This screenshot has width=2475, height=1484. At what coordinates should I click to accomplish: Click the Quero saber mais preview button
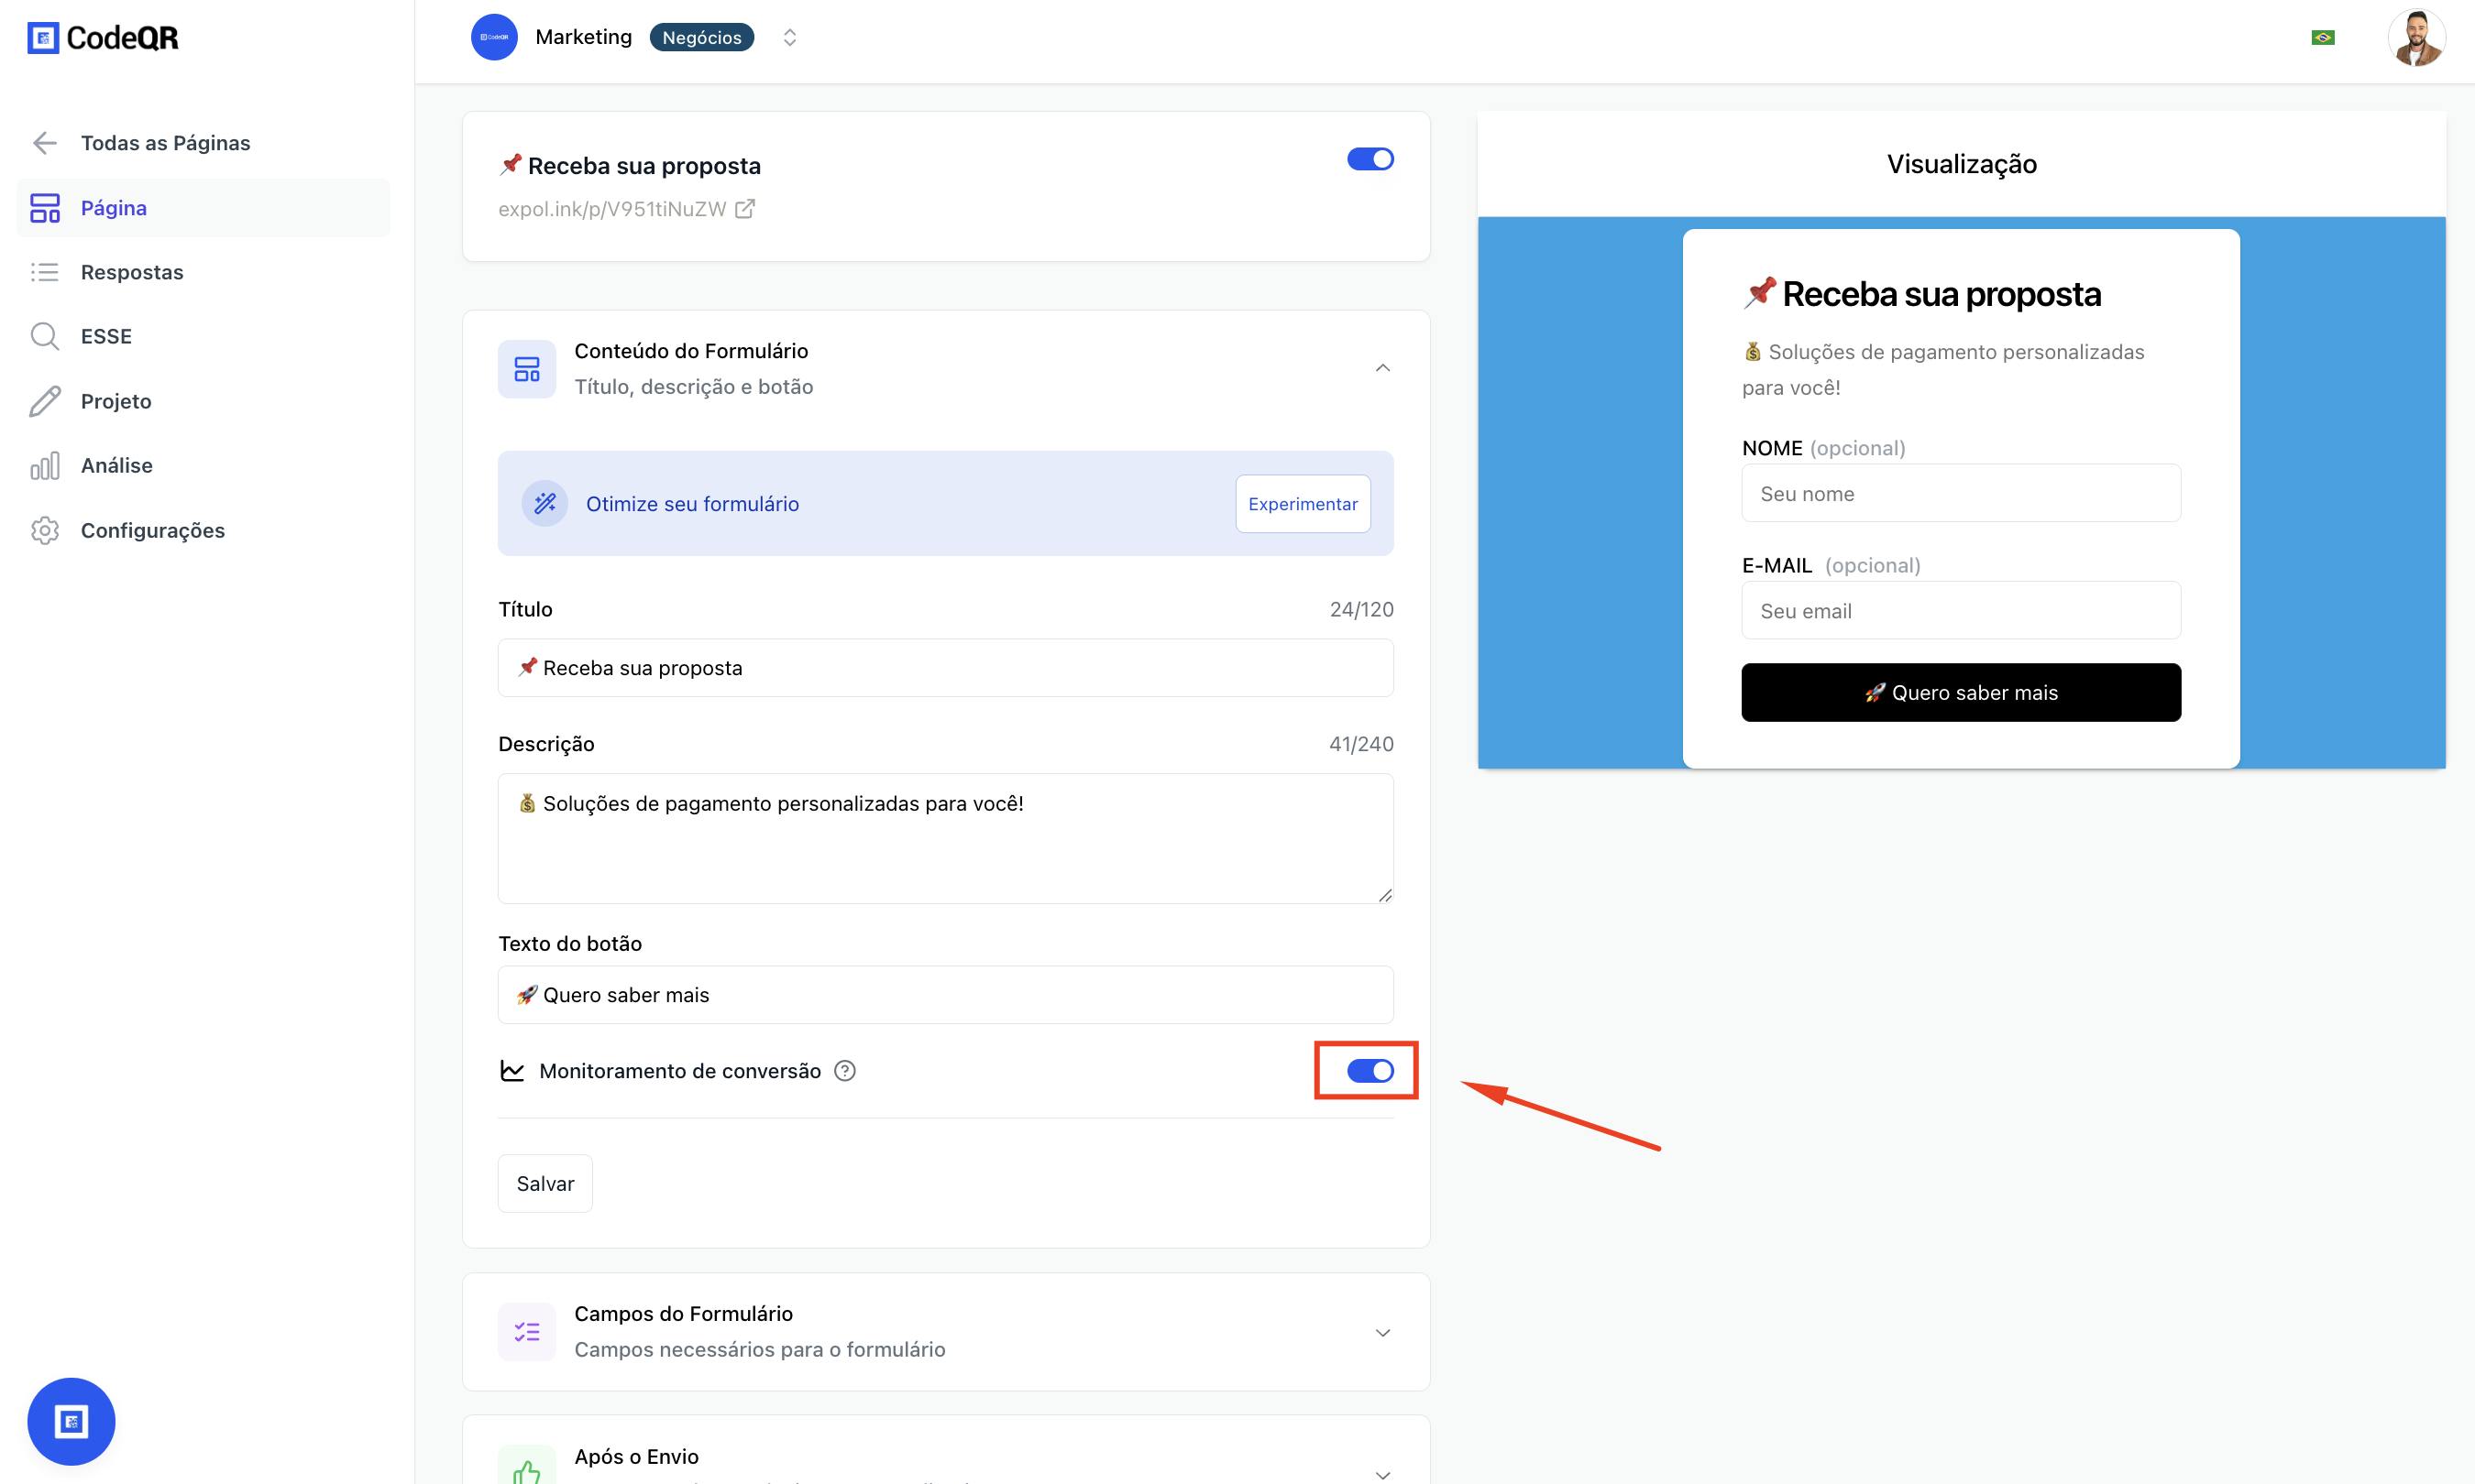[x=1961, y=692]
